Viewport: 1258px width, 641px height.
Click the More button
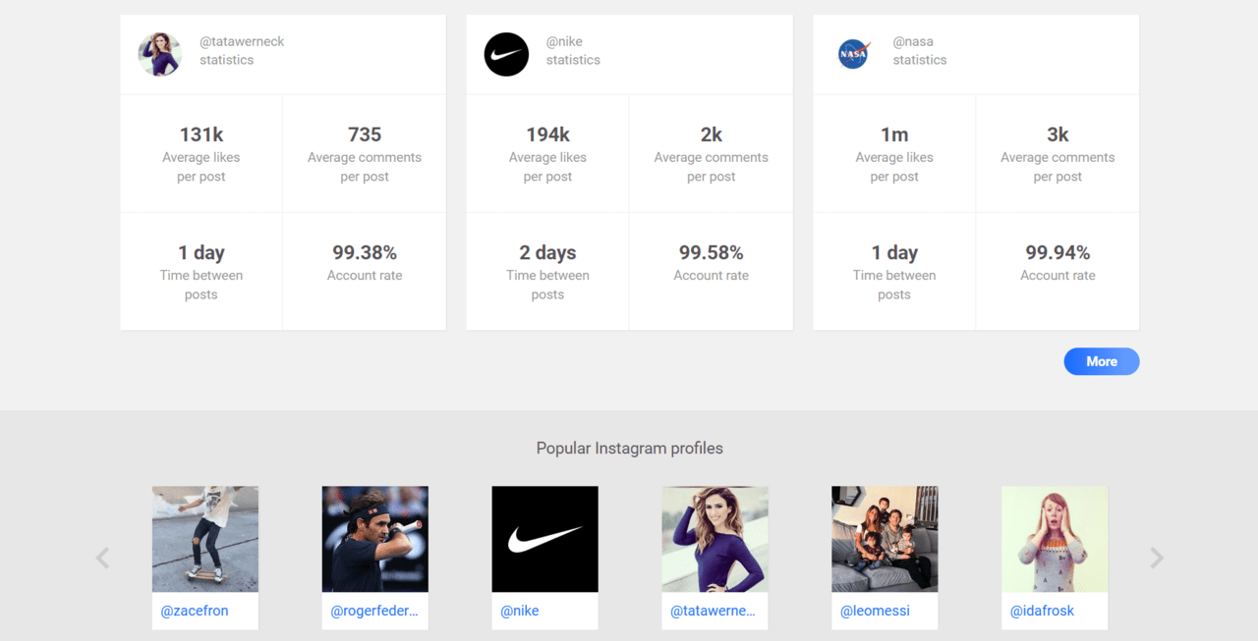[x=1102, y=361]
